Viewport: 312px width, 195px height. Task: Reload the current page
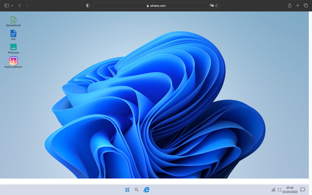point(216,5)
